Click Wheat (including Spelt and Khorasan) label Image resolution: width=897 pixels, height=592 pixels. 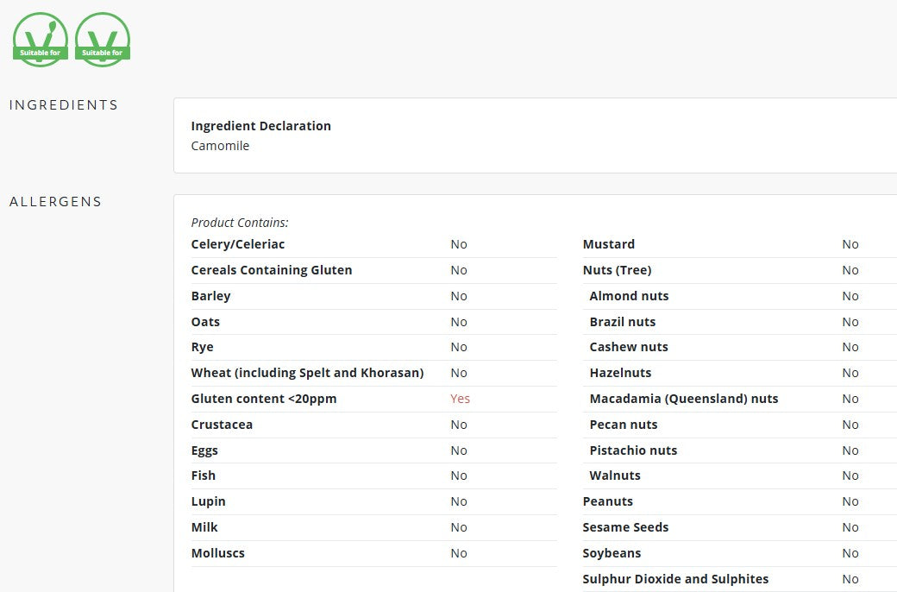point(307,373)
